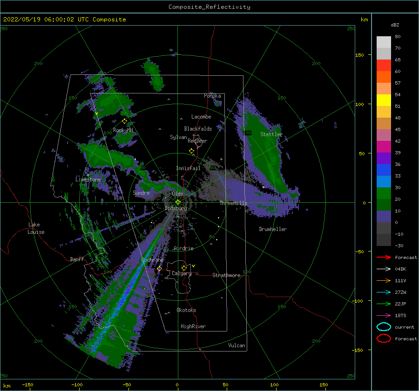419x391 pixels.
Task: Click the asterisk marker above Limestone
Action: [88, 175]
